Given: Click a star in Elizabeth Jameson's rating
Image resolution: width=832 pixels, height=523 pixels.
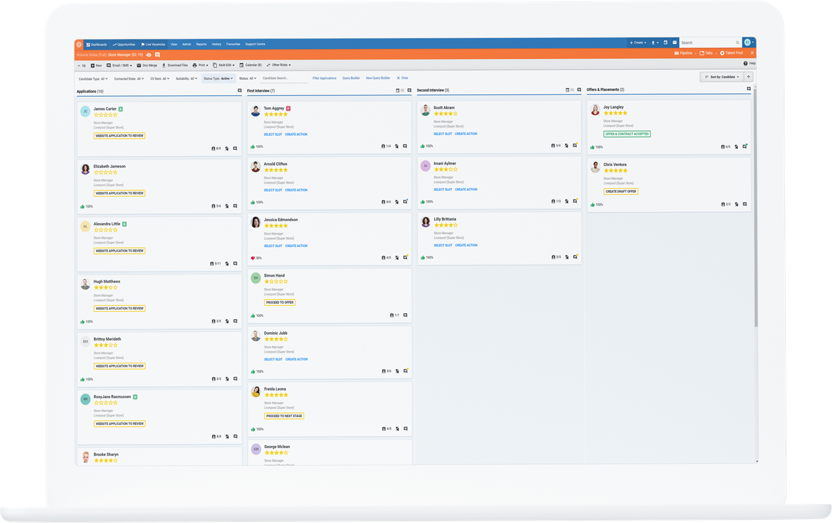Looking at the screenshot, I should click(107, 173).
